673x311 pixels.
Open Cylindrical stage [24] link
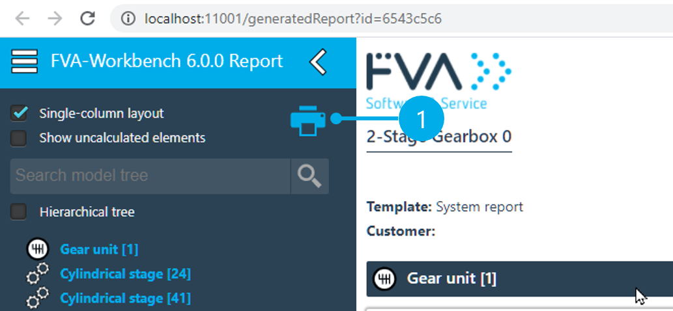tap(125, 274)
